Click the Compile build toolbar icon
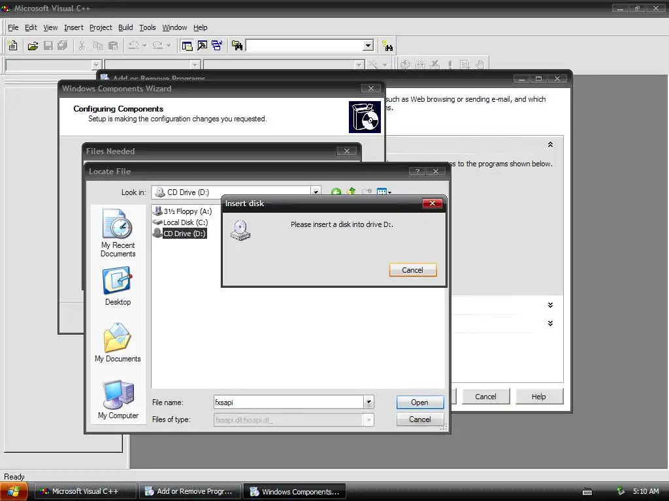The image size is (669, 501). tap(405, 65)
